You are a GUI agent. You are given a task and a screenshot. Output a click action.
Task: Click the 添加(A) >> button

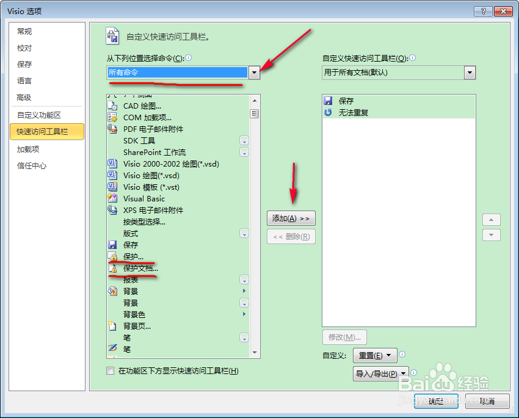click(x=291, y=218)
